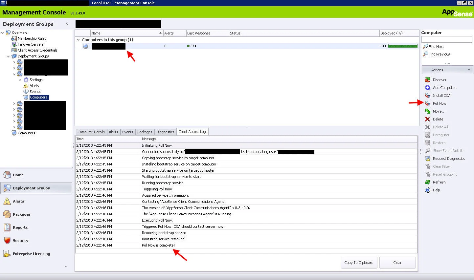Open the Packages tab in details pane
The image size is (474, 280).
tap(145, 132)
